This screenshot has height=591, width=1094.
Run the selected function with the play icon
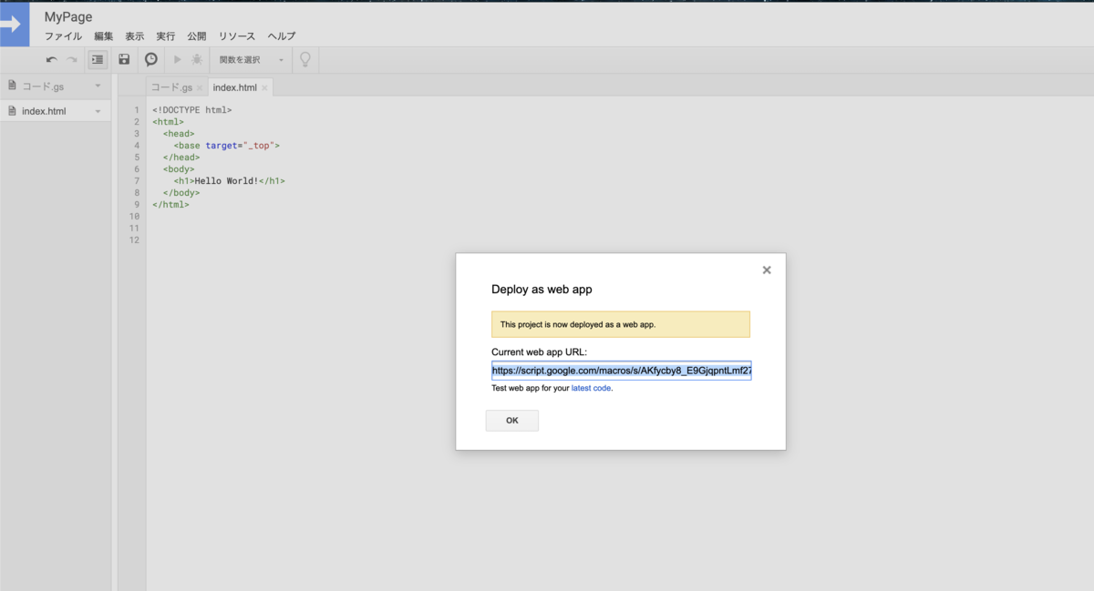pyautogui.click(x=178, y=59)
